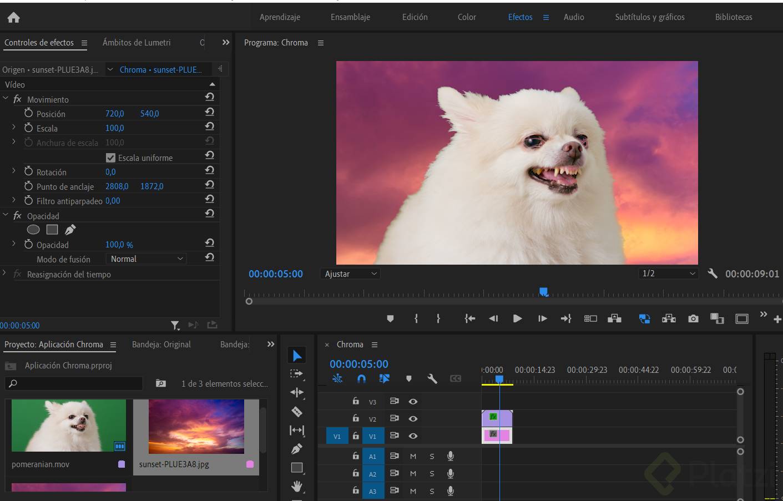The image size is (783, 501).
Task: Mute audio track A1
Action: 413,456
